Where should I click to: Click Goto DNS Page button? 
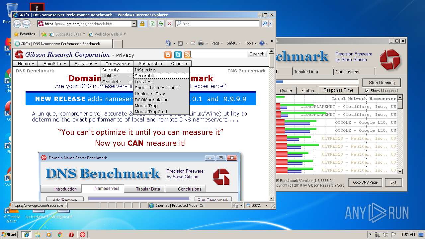(x=365, y=182)
